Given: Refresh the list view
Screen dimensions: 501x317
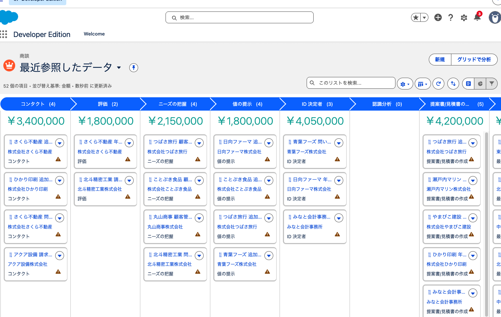Looking at the screenshot, I should coord(438,84).
